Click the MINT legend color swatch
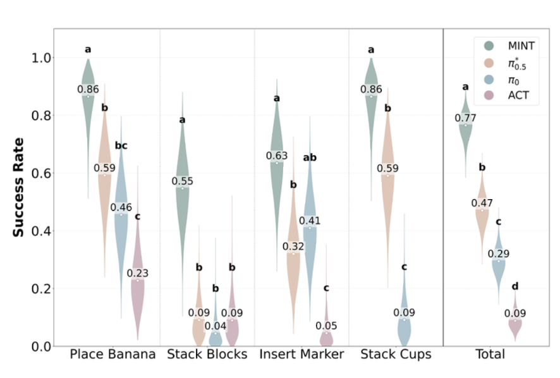Screen dimensions: 560x378 pyautogui.click(x=489, y=46)
